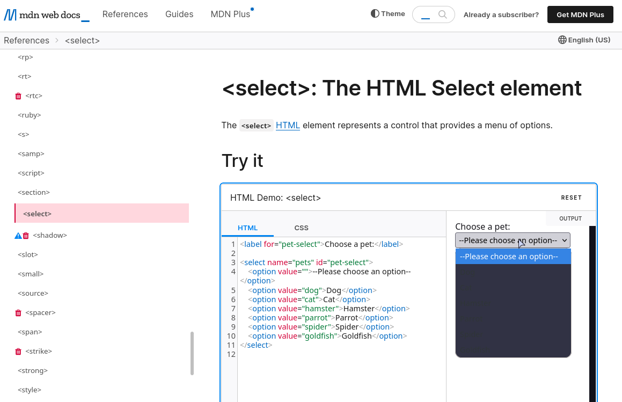Viewport: 622px width, 402px height.
Task: Click the search magnifier icon
Action: pyautogui.click(x=442, y=14)
